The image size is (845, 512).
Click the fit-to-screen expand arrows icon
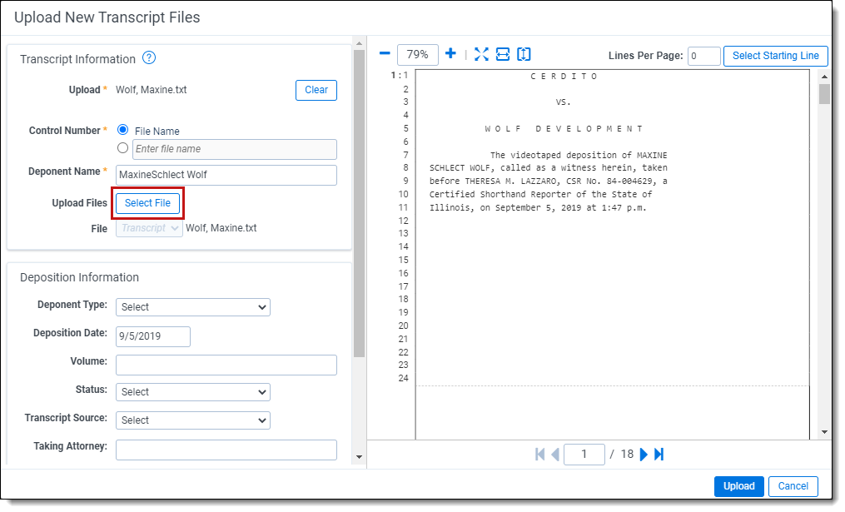pos(481,54)
